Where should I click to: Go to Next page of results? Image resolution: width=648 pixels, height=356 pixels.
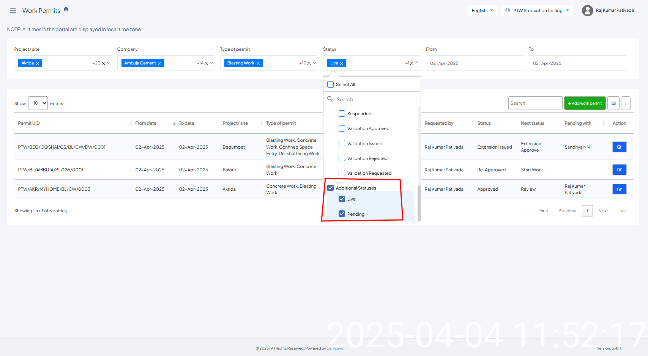603,211
